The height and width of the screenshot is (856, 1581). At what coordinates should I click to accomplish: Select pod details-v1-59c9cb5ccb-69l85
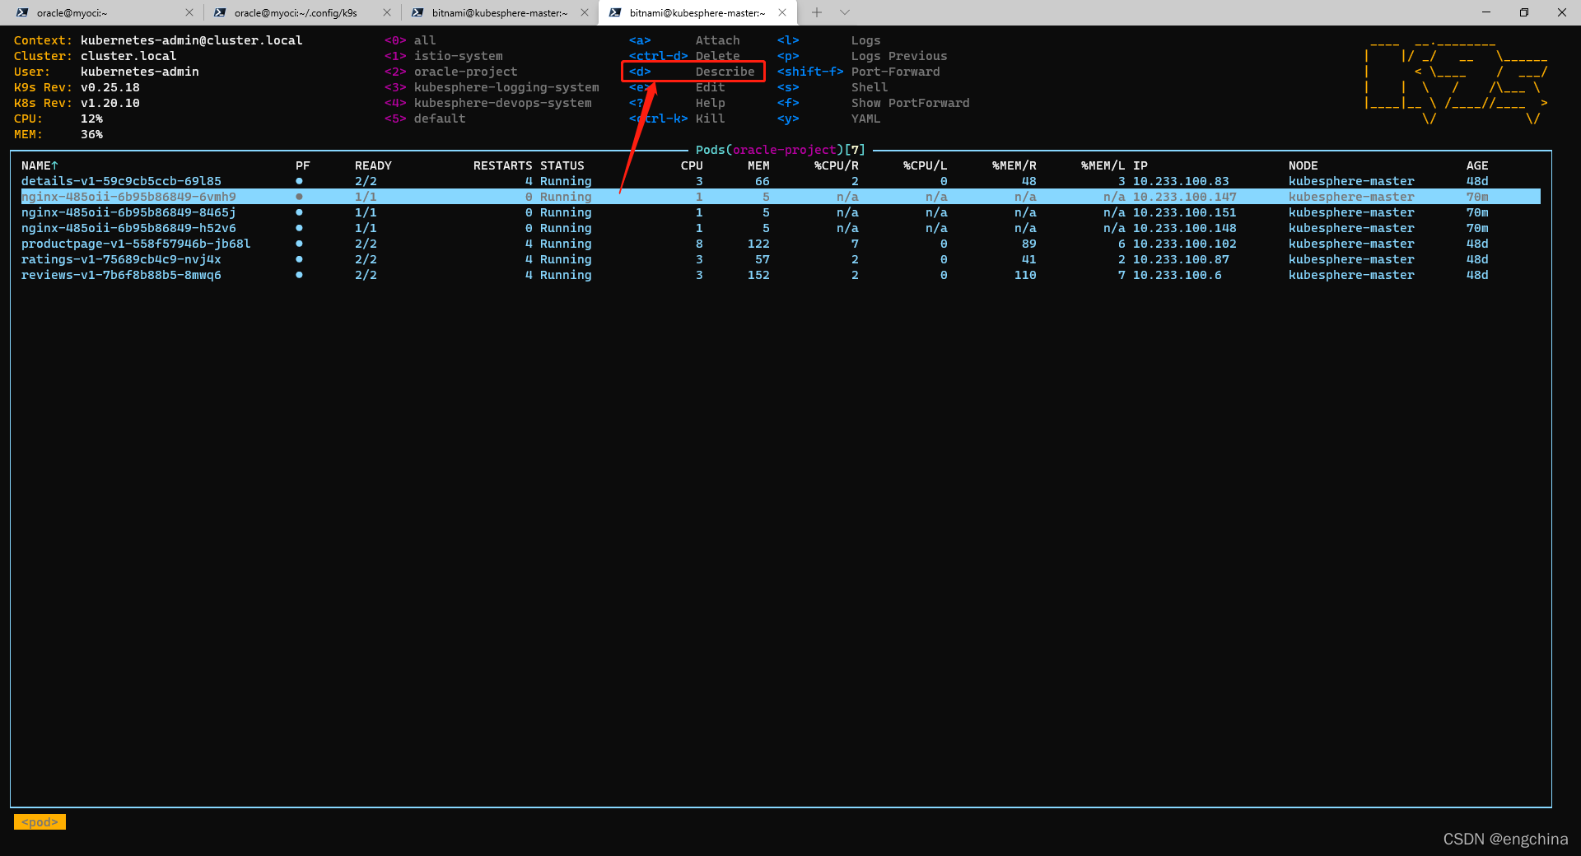[121, 181]
